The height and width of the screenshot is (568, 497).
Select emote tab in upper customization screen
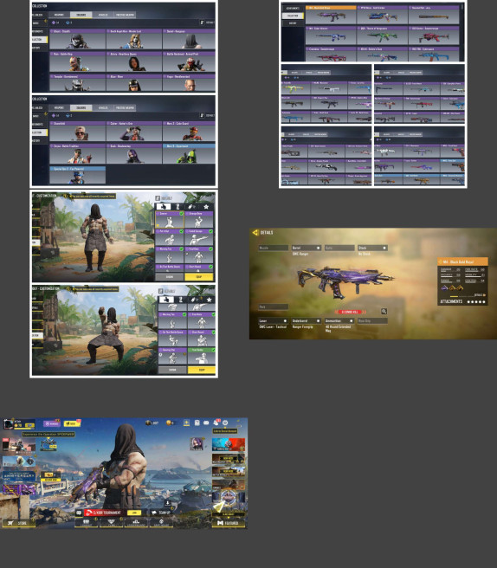pyautogui.click(x=163, y=207)
